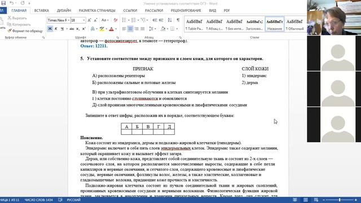Switch to the PDF tab
Viewport: 361px width, 203px height.
tap(227, 11)
